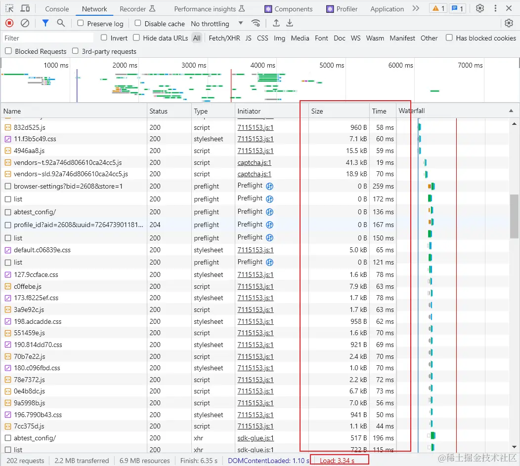520x466 pixels.
Task: Sort by the Status column header
Action: click(x=169, y=111)
